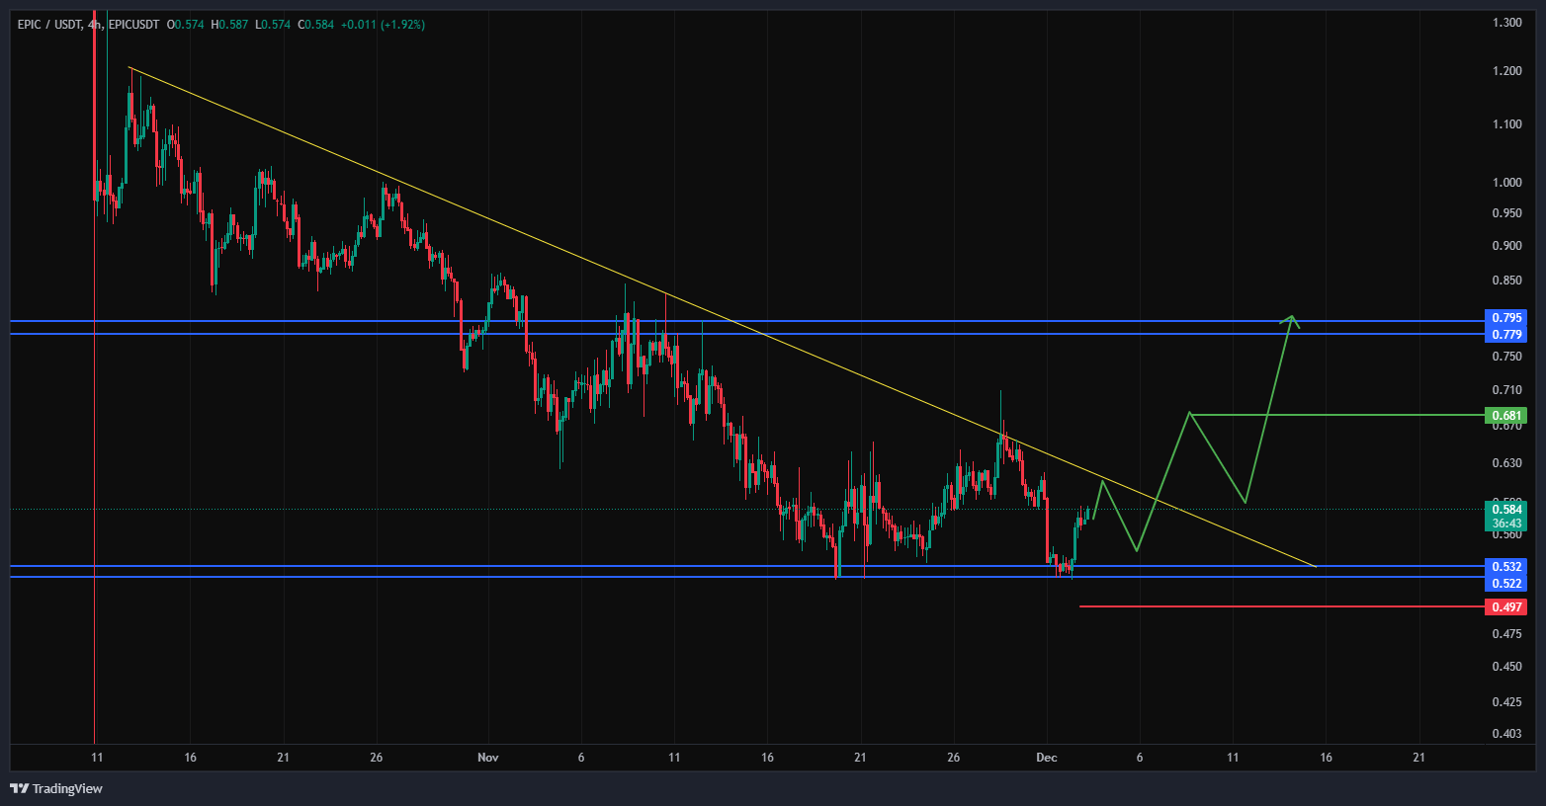Click the 36:43 candle countdown timer
The image size is (1546, 806).
tap(1506, 524)
